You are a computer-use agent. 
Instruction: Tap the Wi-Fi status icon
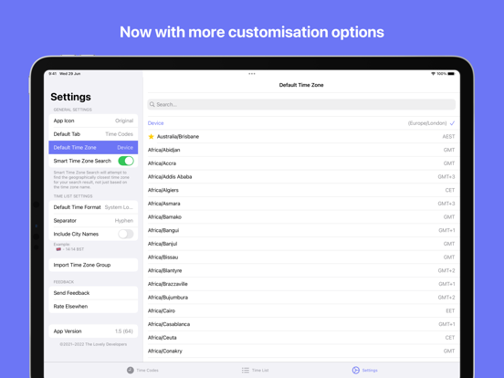pyautogui.click(x=433, y=74)
